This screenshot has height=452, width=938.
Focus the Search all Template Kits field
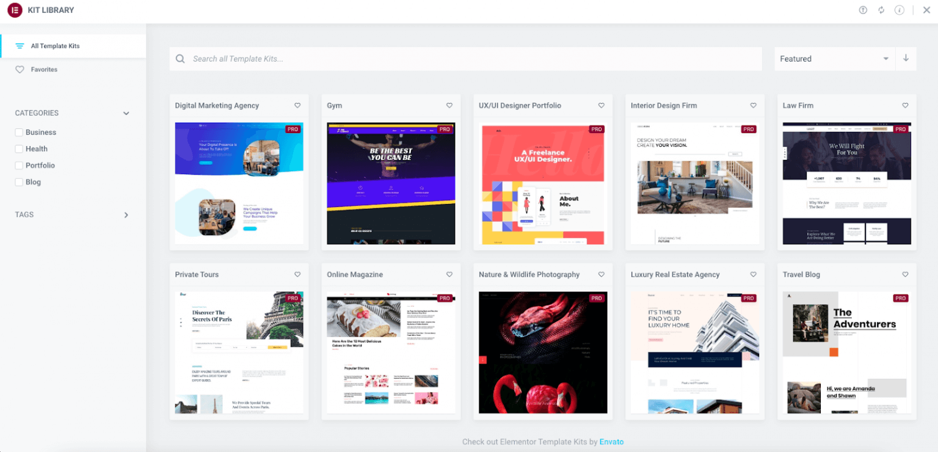466,59
